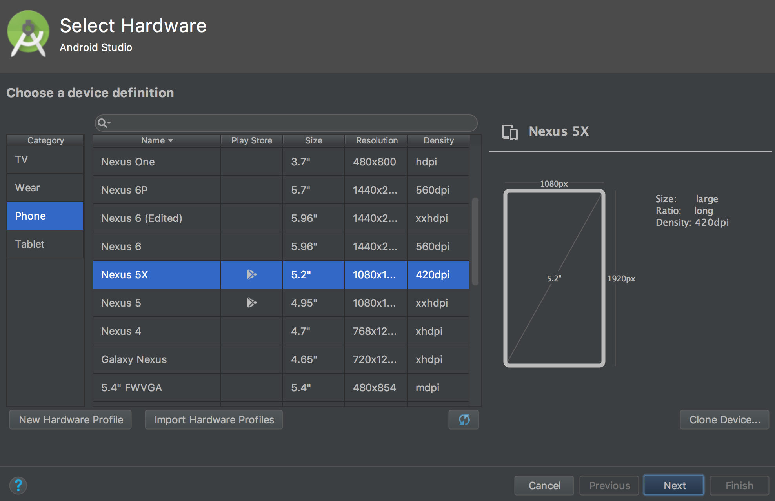Viewport: 775px width, 501px height.
Task: Click the Previous button
Action: [x=609, y=485]
